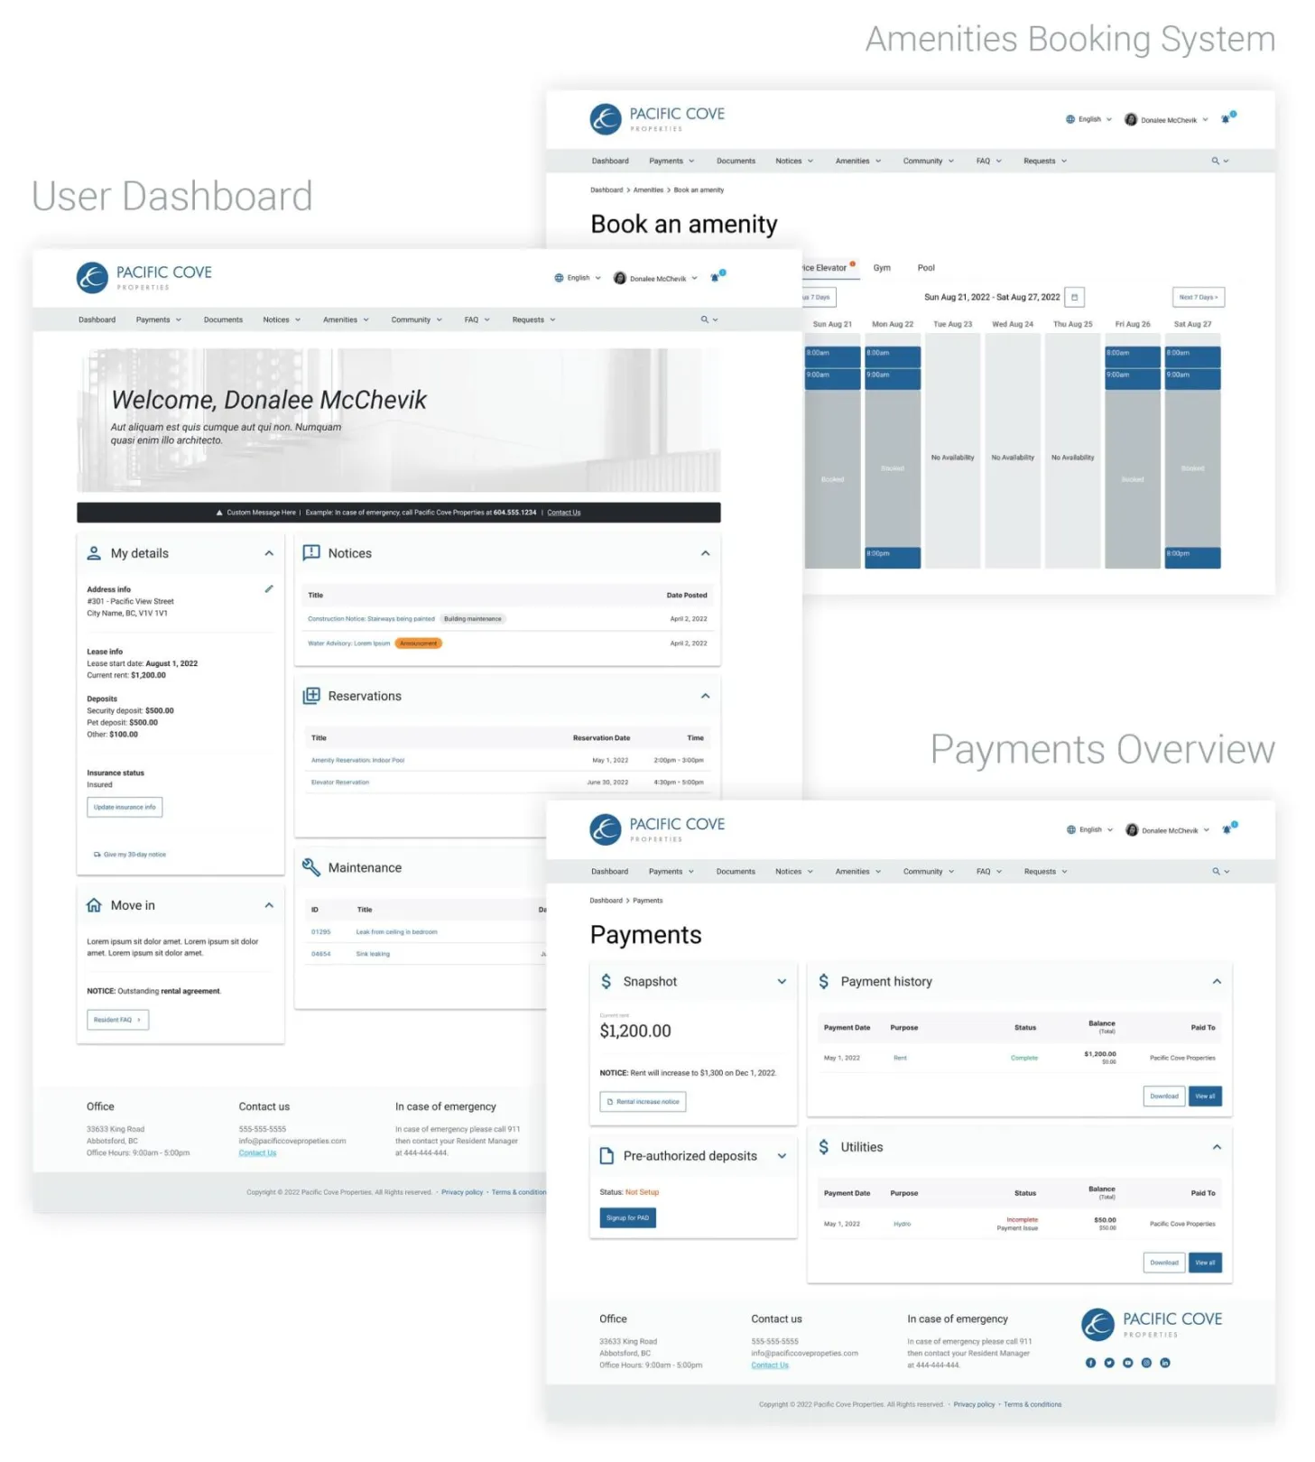Open the calendar date picker icon
Viewport: 1315px width, 1462px height.
pos(1074,297)
